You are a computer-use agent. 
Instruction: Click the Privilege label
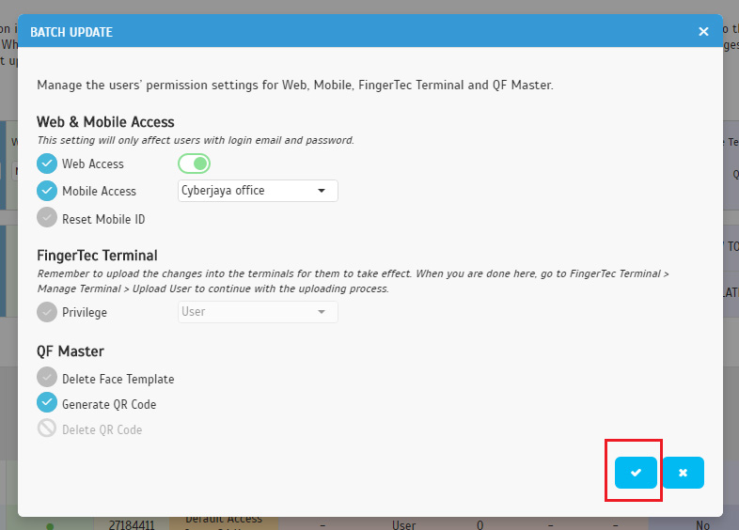[x=85, y=313]
